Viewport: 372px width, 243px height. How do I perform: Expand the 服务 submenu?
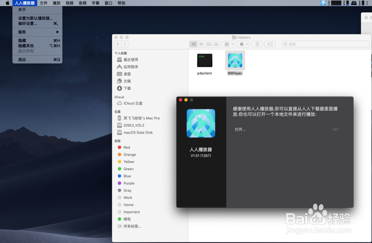(38, 32)
